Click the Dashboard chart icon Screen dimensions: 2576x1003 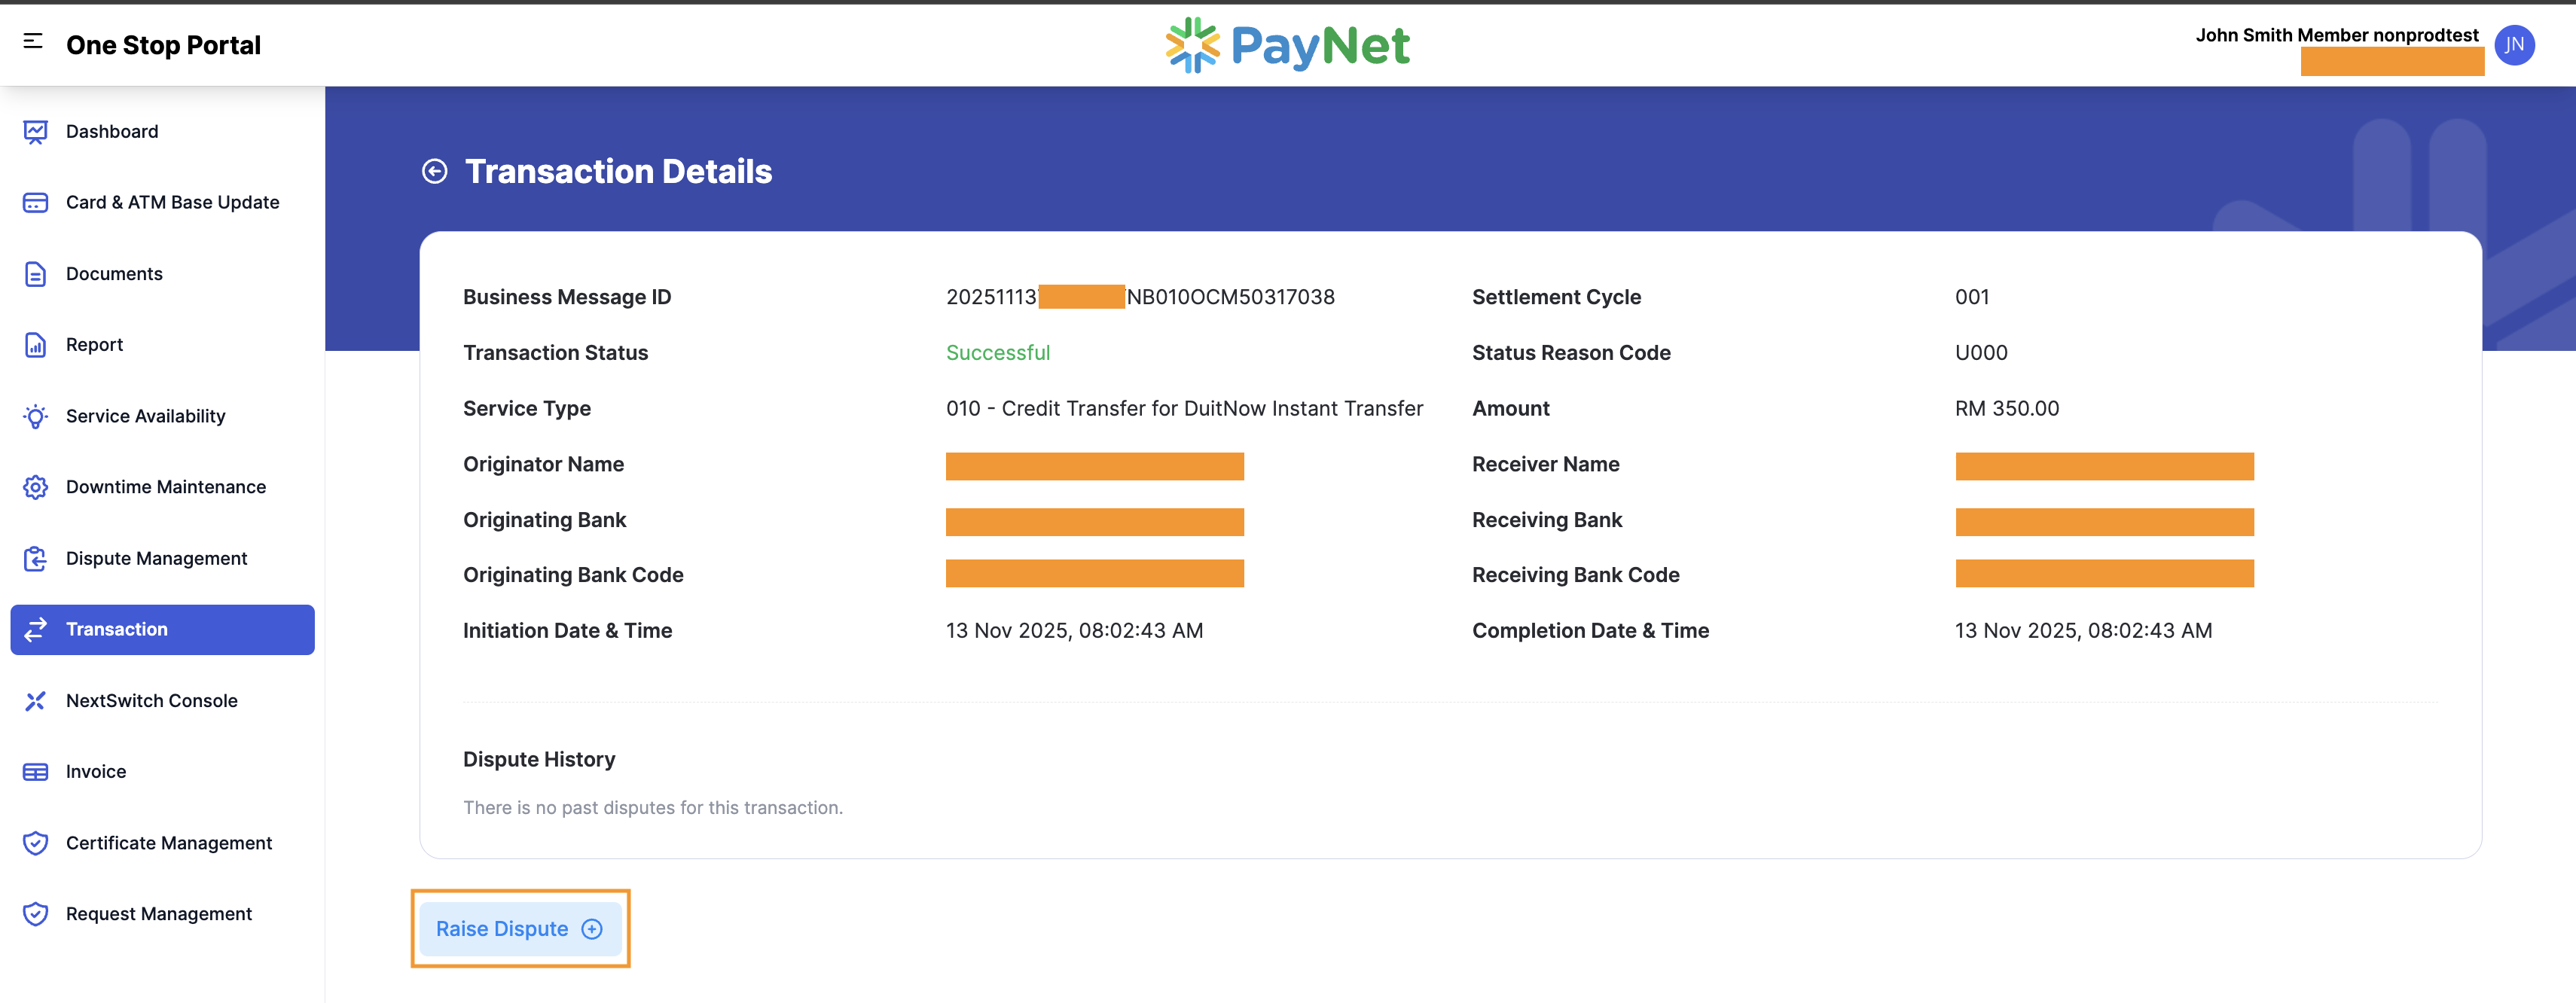[x=35, y=132]
